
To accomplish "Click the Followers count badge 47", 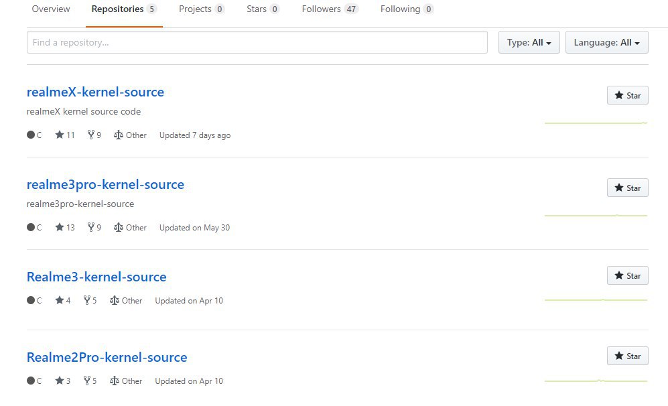I will tap(351, 9).
